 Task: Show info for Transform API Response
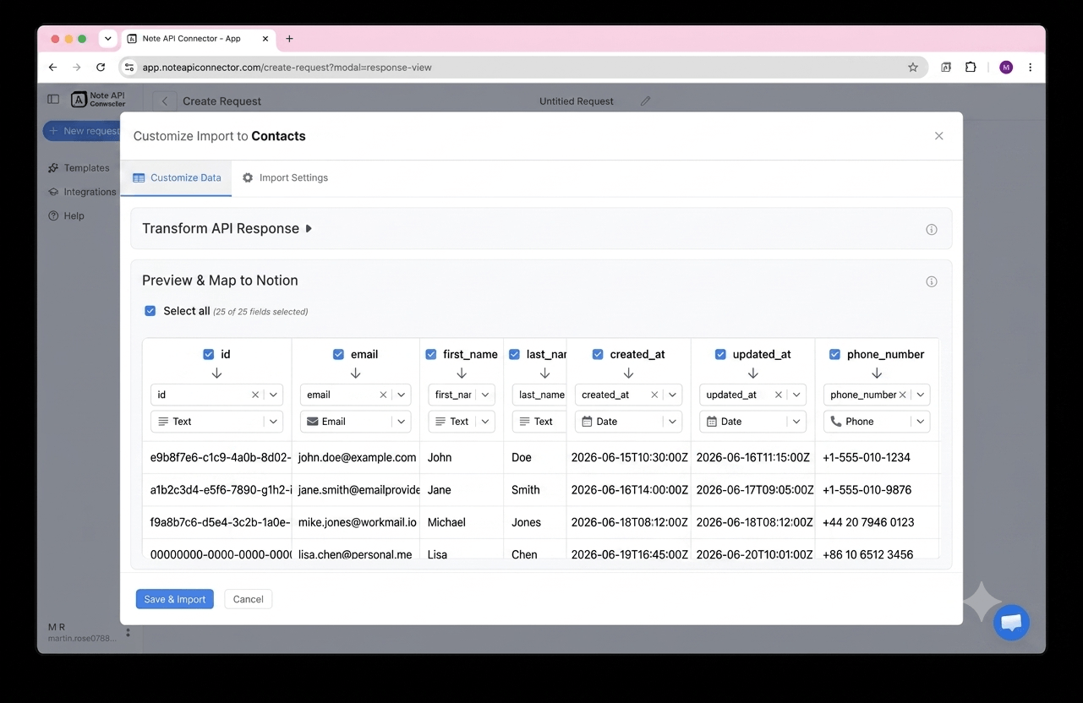click(x=932, y=230)
